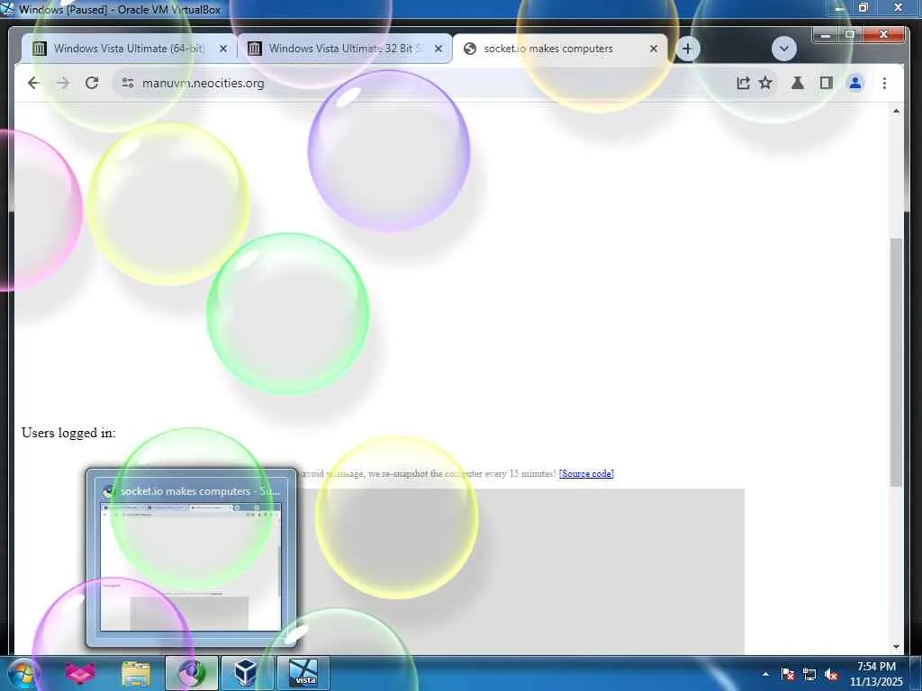Open the Source code link
This screenshot has width=922, height=691.
click(x=586, y=473)
